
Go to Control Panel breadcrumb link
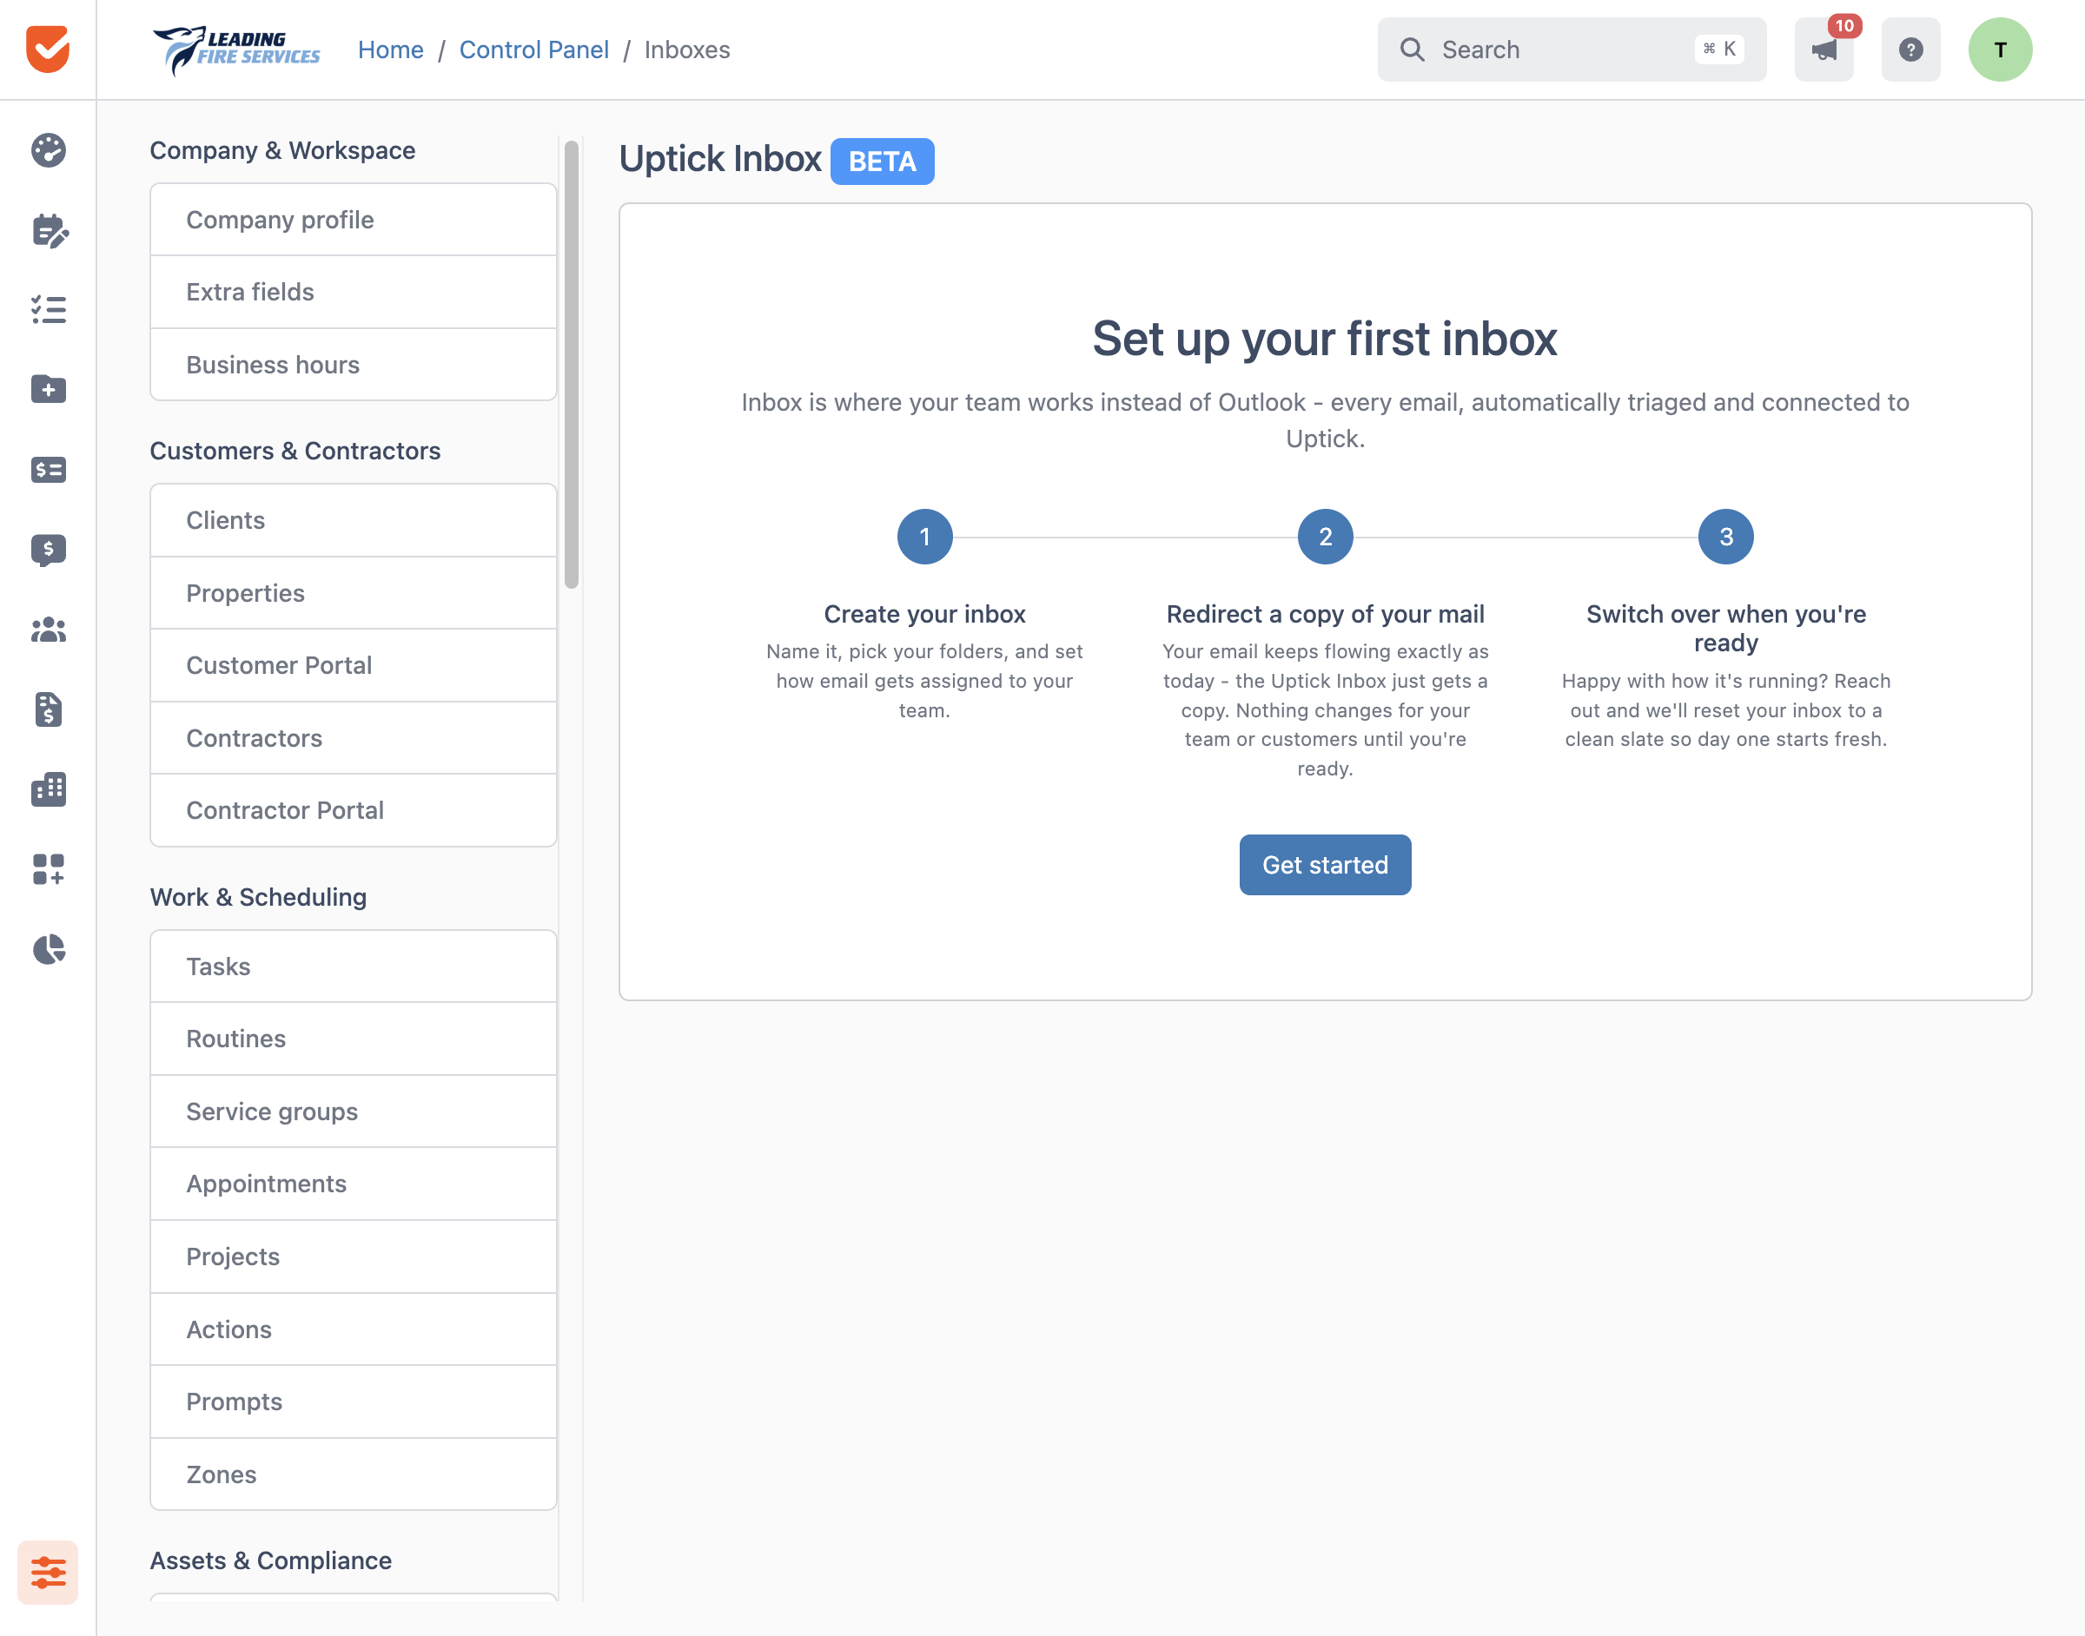point(533,49)
